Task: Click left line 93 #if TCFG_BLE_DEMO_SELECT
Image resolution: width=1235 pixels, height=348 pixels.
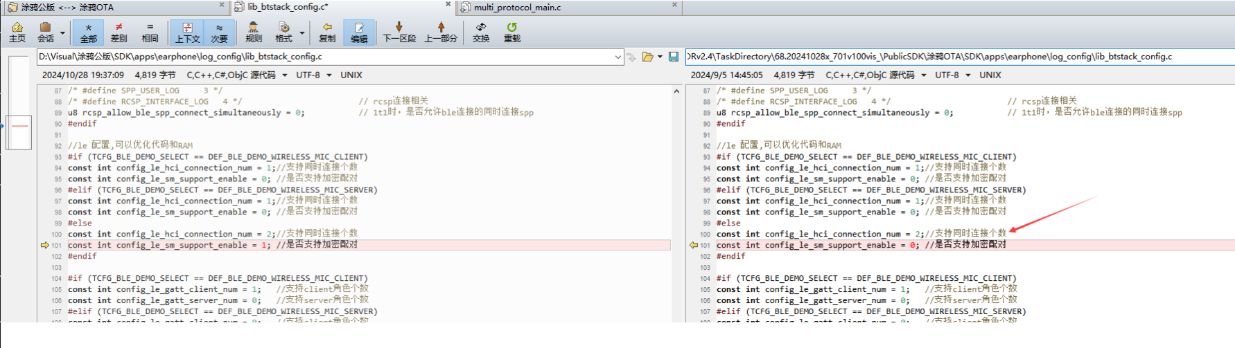Action: click(218, 156)
